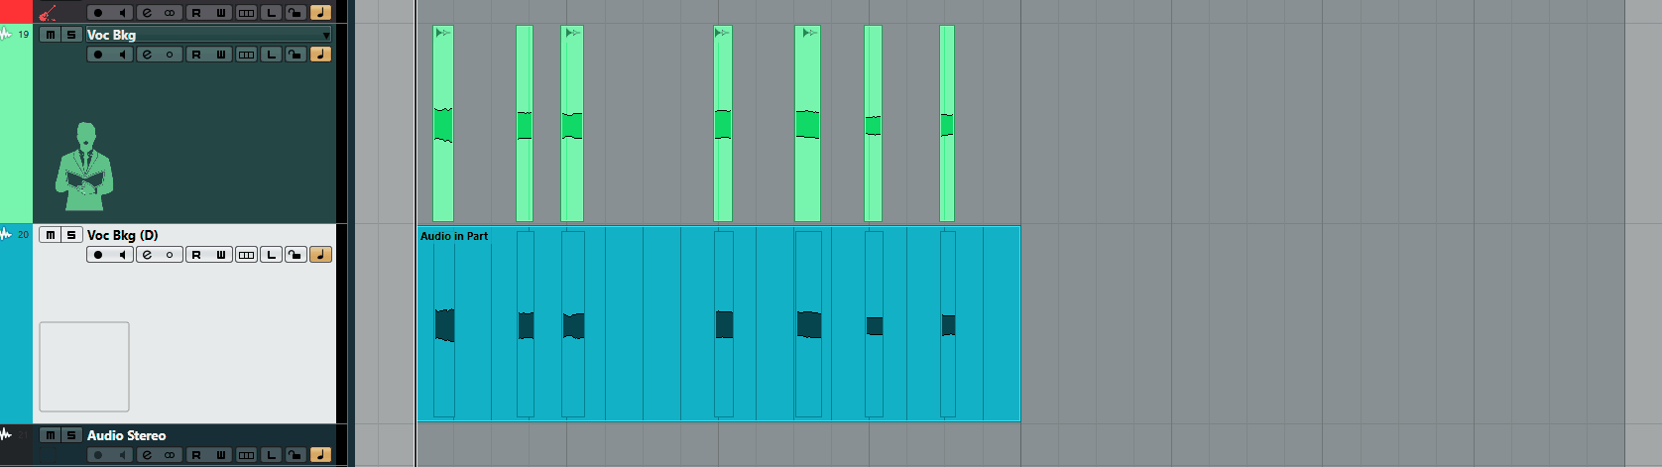Select the Voc Bkg (D) track name
Image resolution: width=1662 pixels, height=467 pixels.
point(122,235)
